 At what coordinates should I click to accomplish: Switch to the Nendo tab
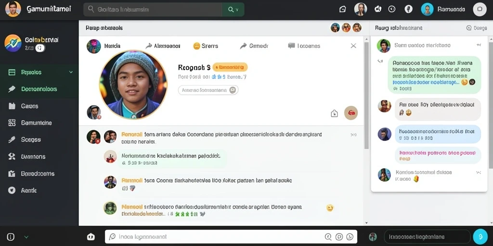click(104, 46)
